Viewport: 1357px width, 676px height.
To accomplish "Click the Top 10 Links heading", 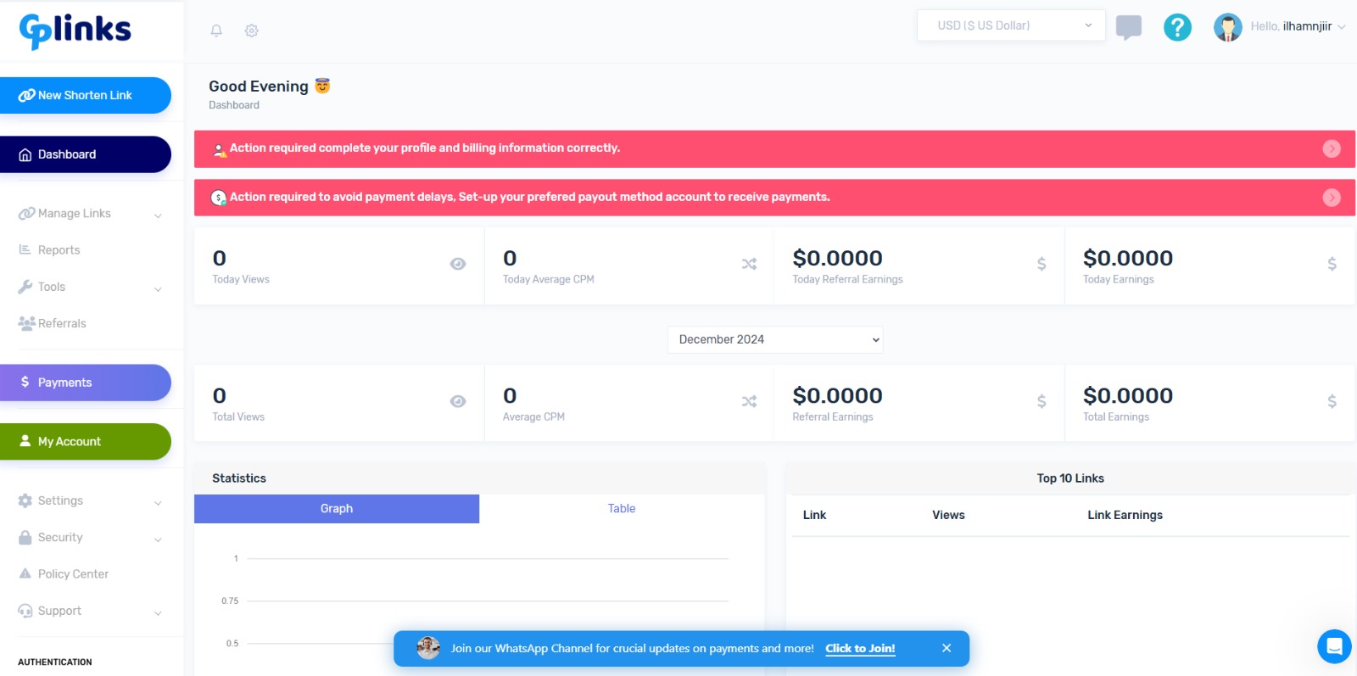I will (x=1070, y=478).
